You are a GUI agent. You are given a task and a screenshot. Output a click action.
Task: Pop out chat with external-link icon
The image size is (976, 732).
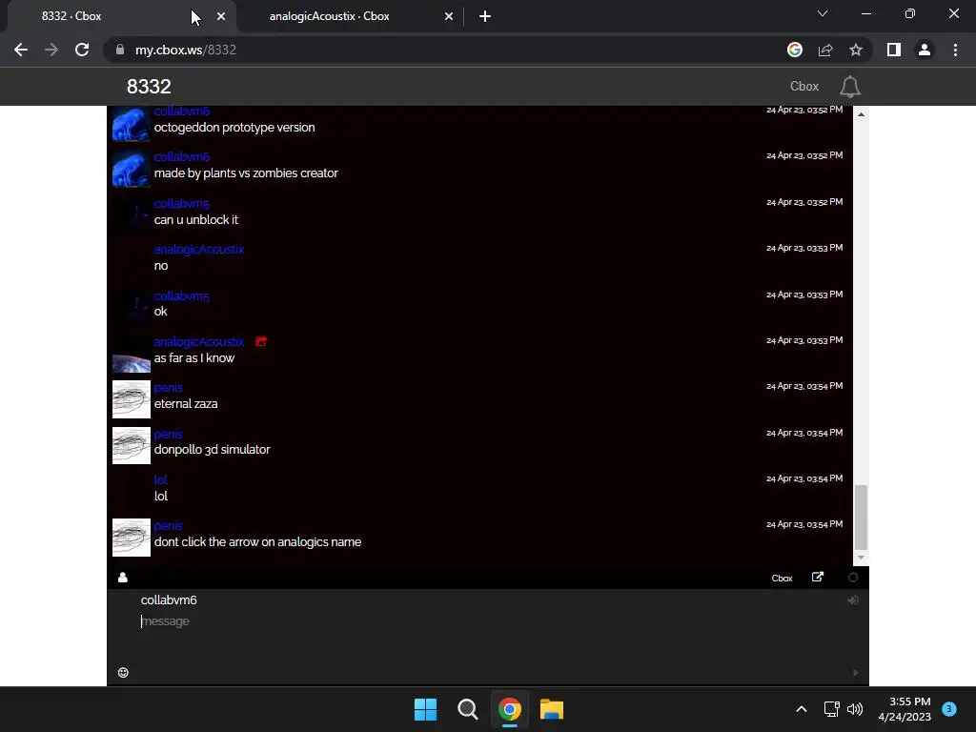pos(818,577)
